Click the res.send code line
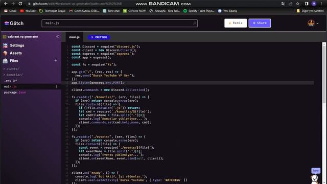Screen dimensions: 327x184 click(x=105, y=76)
